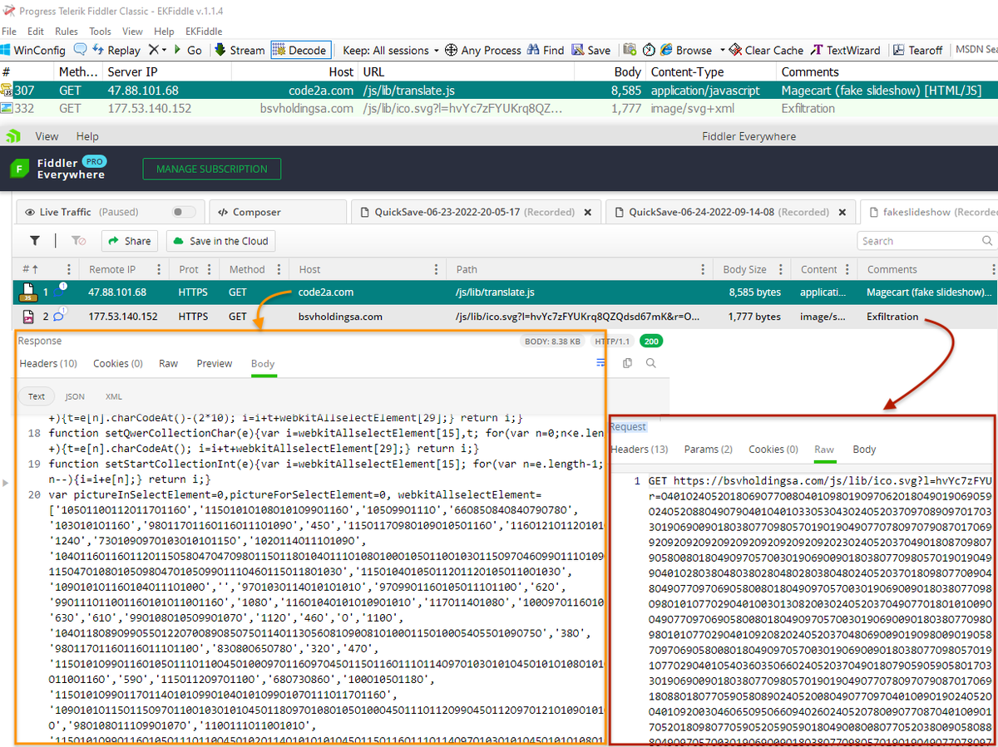Select session 332 row in Fiddler Classic
This screenshot has width=998, height=747.
pos(499,108)
